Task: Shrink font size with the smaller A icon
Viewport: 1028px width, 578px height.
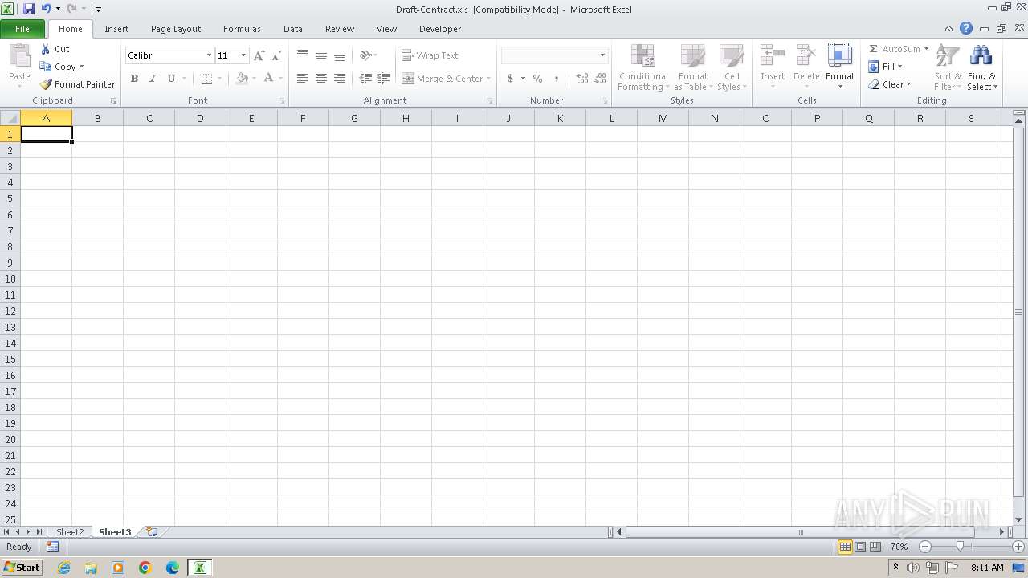Action: [276, 55]
